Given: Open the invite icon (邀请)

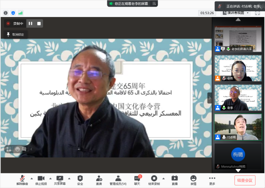Looking at the screenshot, I should click(99, 178).
